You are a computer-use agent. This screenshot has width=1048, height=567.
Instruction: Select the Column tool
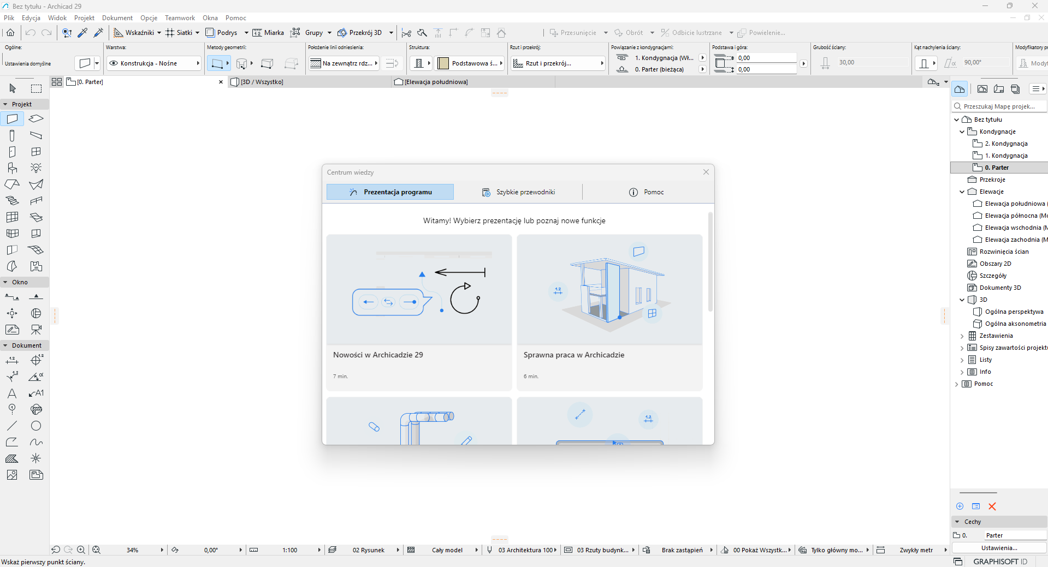coord(12,135)
